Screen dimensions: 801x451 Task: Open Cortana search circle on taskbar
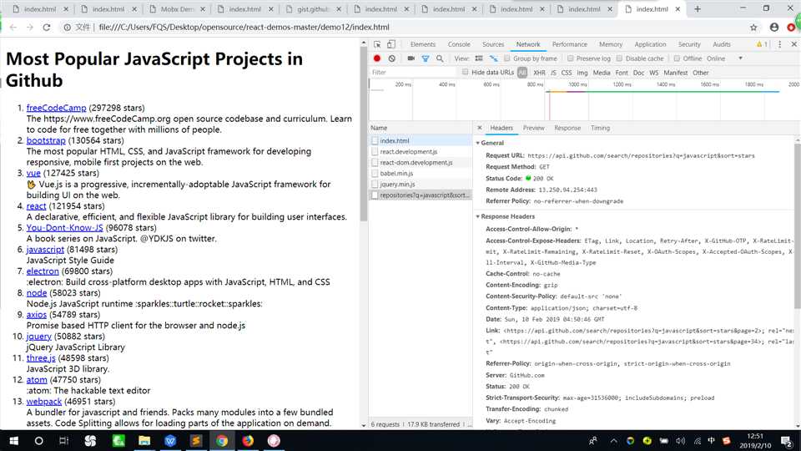(39, 440)
